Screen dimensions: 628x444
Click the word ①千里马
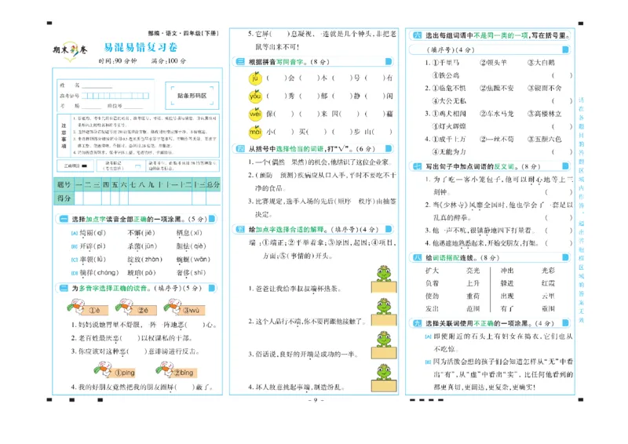point(446,63)
